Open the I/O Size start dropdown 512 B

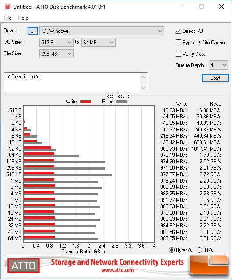tap(56, 43)
